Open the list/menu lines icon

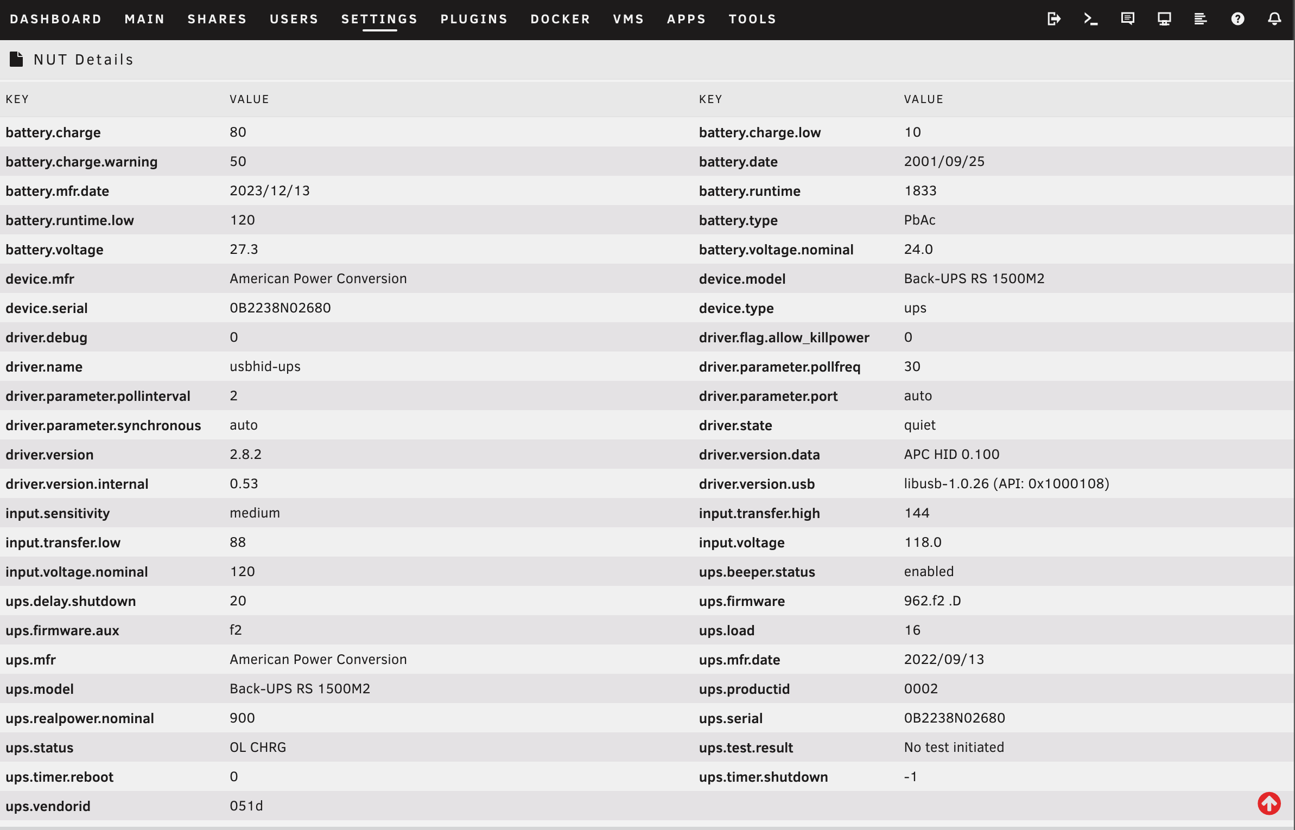1201,19
